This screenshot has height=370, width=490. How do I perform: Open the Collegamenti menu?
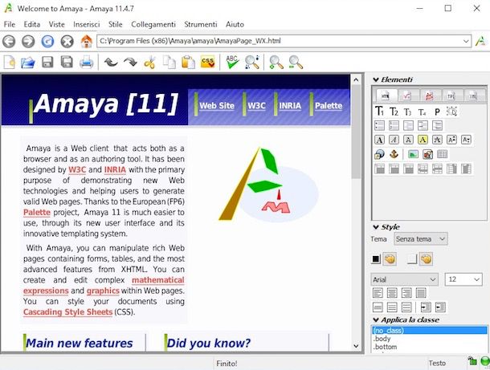pyautogui.click(x=153, y=24)
